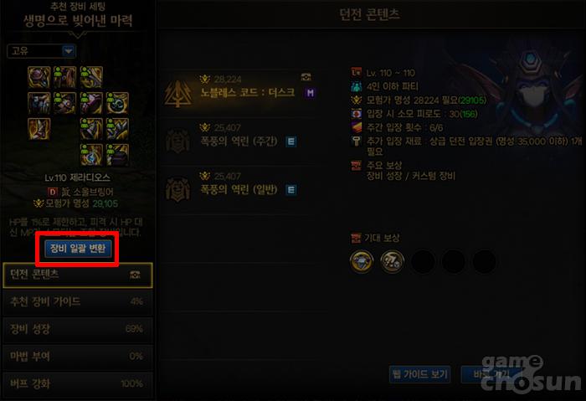This screenshot has width=586, height=401.
Task: Click the first expected reward coin icon
Action: click(362, 261)
